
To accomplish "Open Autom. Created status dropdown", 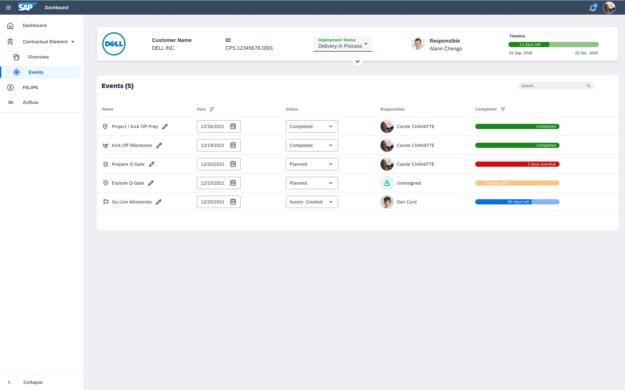I will coord(312,202).
